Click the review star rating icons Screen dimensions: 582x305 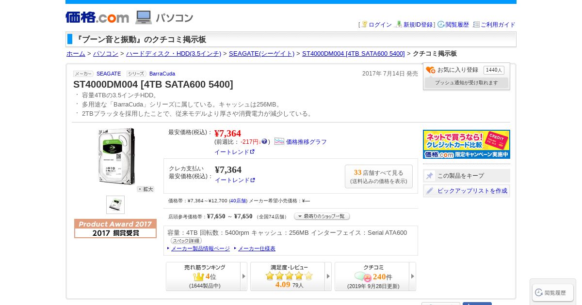290,276
